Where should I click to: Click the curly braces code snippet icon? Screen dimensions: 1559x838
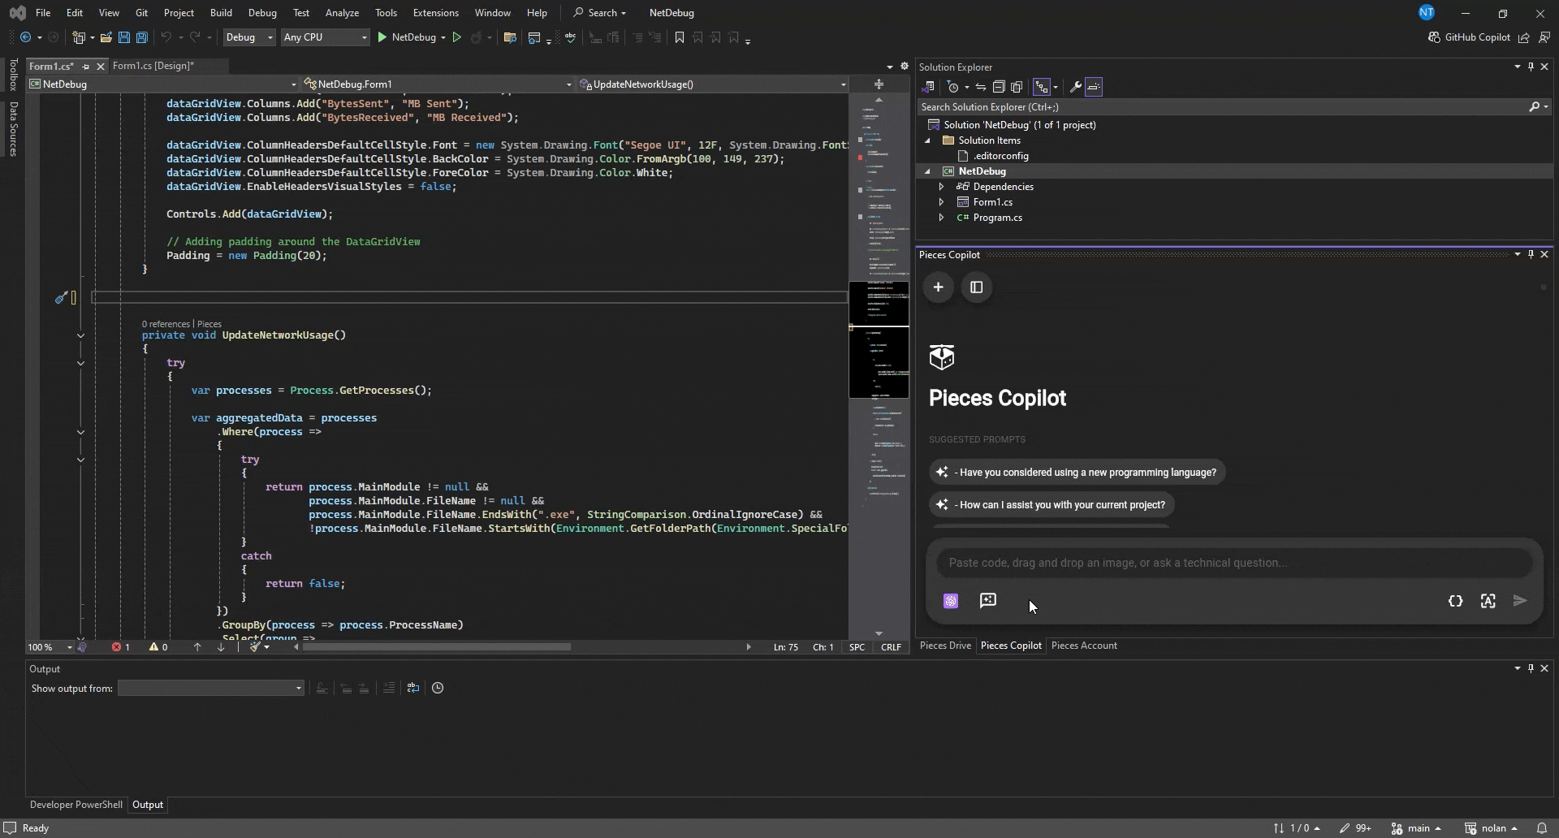[1456, 601]
